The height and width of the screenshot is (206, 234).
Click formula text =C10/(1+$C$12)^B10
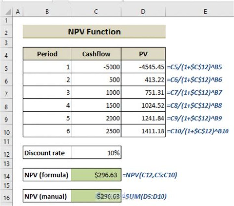198,131
